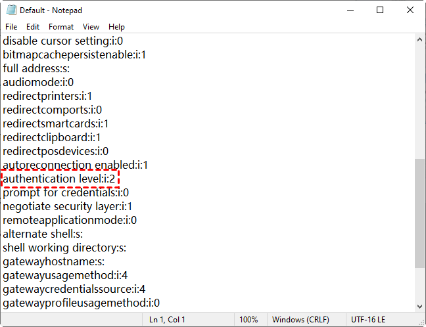Click the vertical scrollbar up arrow

tap(419, 39)
